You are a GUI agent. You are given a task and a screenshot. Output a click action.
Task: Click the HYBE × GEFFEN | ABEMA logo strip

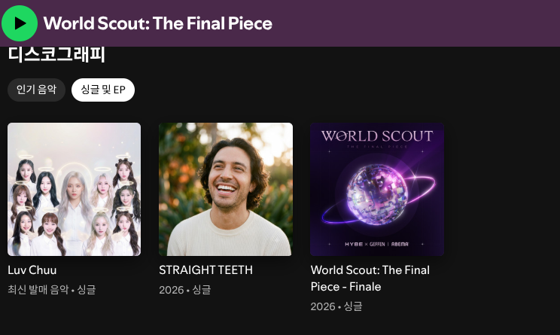(x=376, y=244)
